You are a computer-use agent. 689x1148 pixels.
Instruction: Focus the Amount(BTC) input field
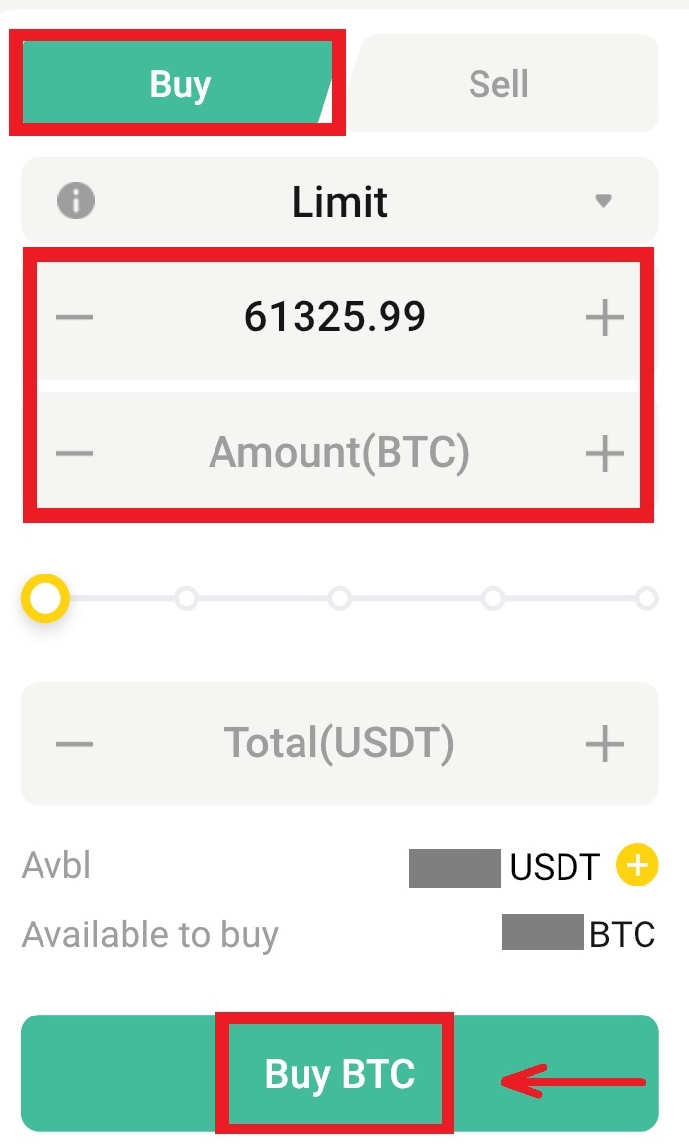click(339, 453)
